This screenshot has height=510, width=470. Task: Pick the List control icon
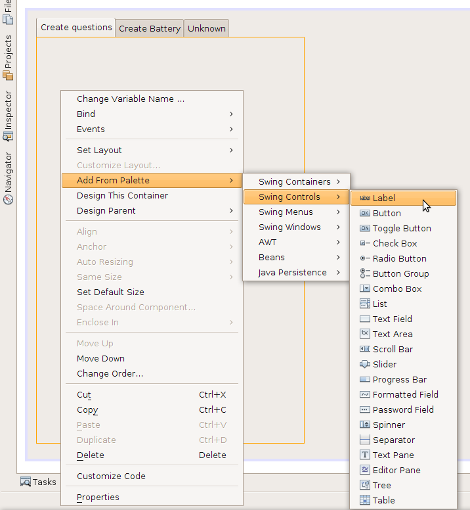click(365, 304)
